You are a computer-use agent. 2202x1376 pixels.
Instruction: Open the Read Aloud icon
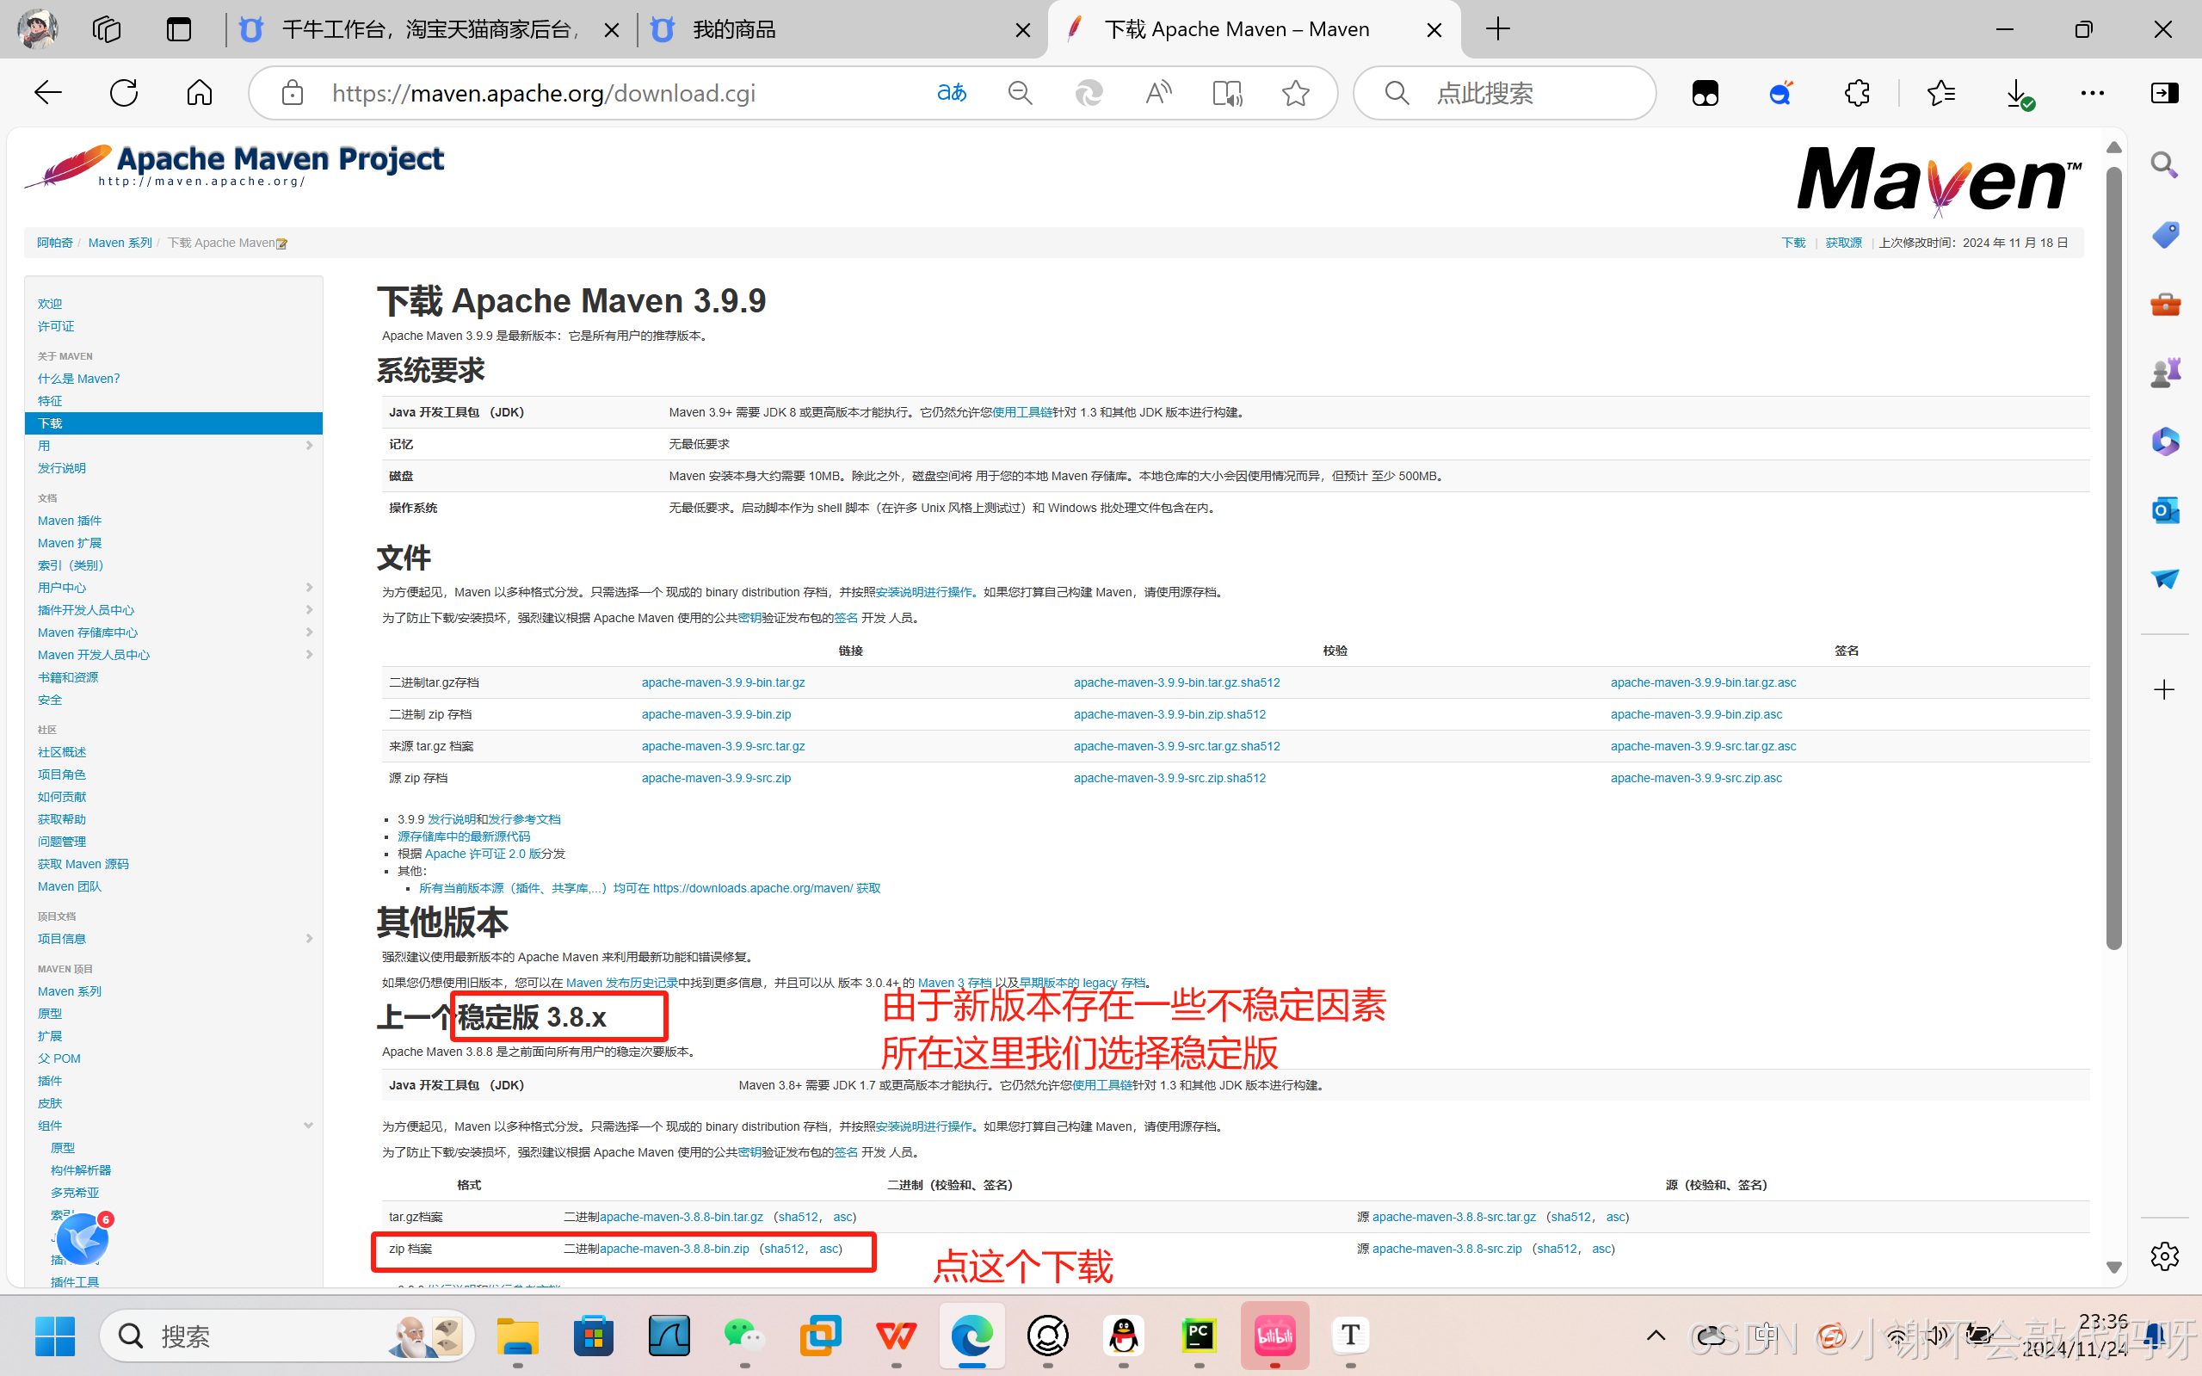coord(1158,93)
